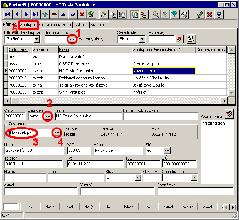Cancel with the red X icon beside Help

(210, 15)
